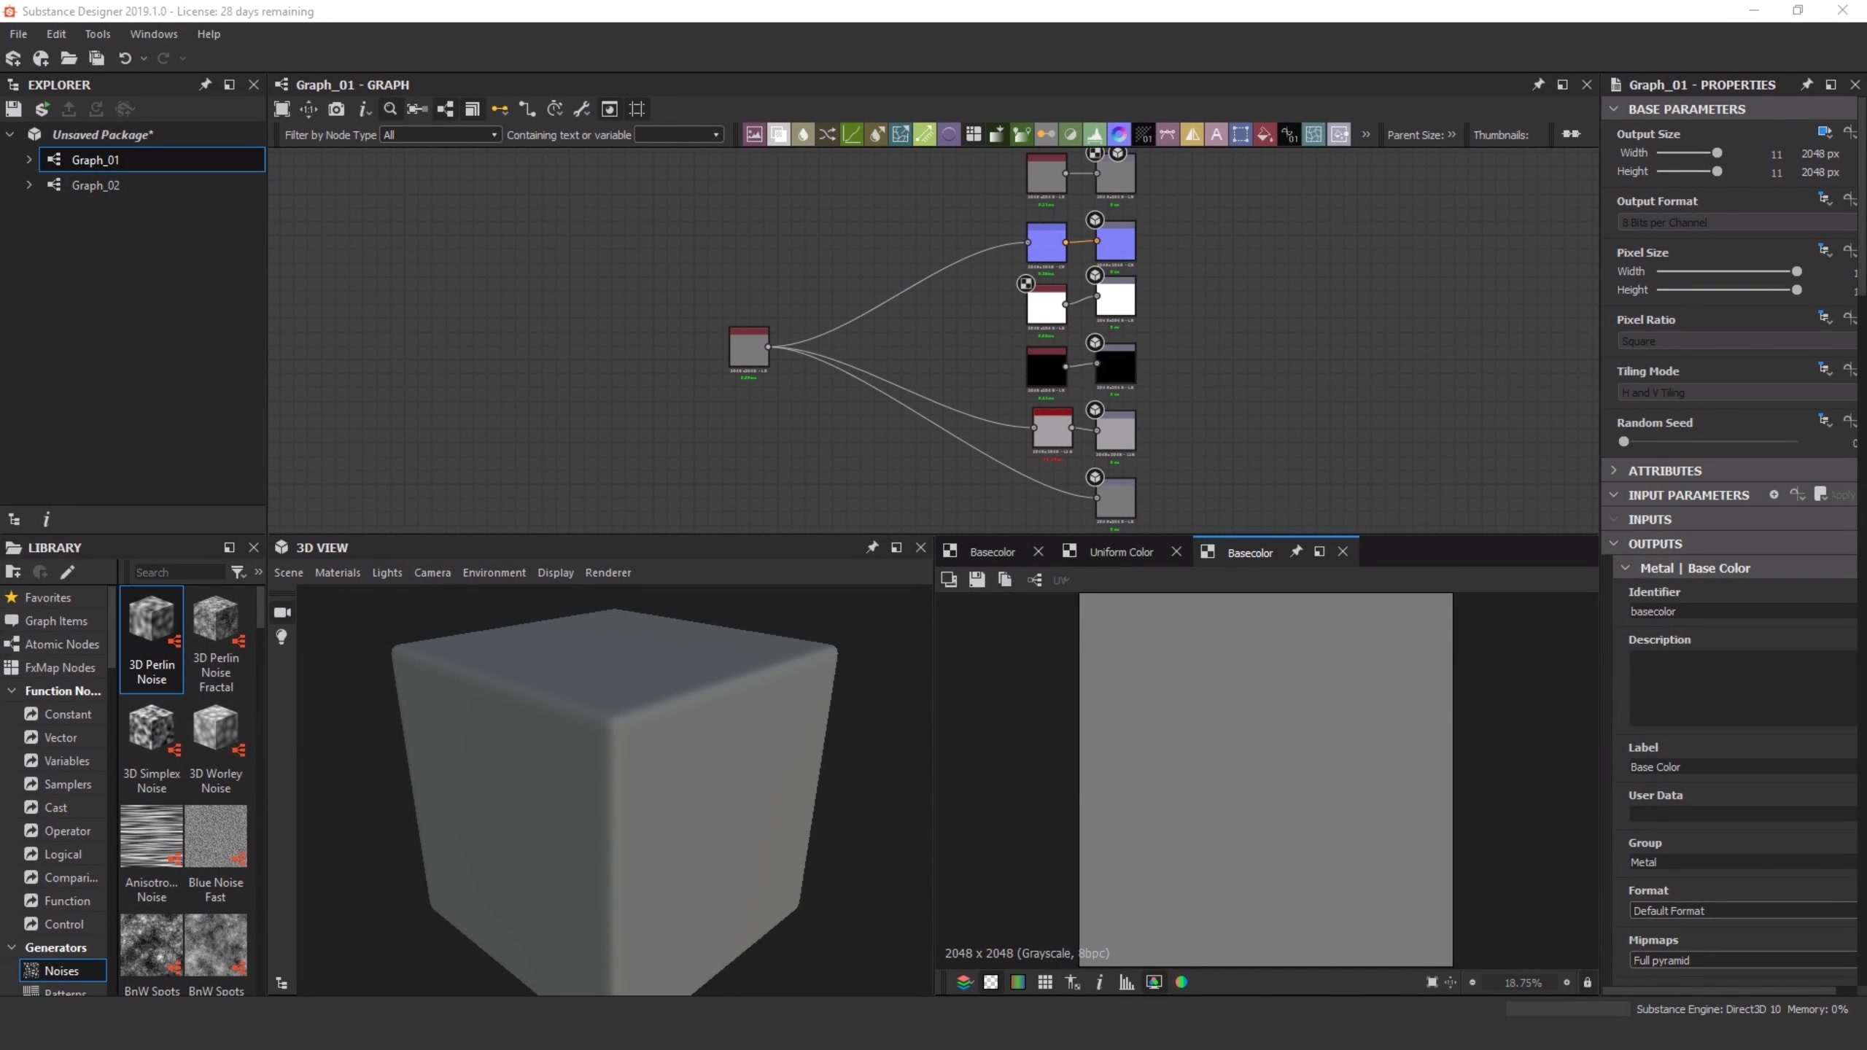Drag the Output Size Width slider

click(1716, 152)
